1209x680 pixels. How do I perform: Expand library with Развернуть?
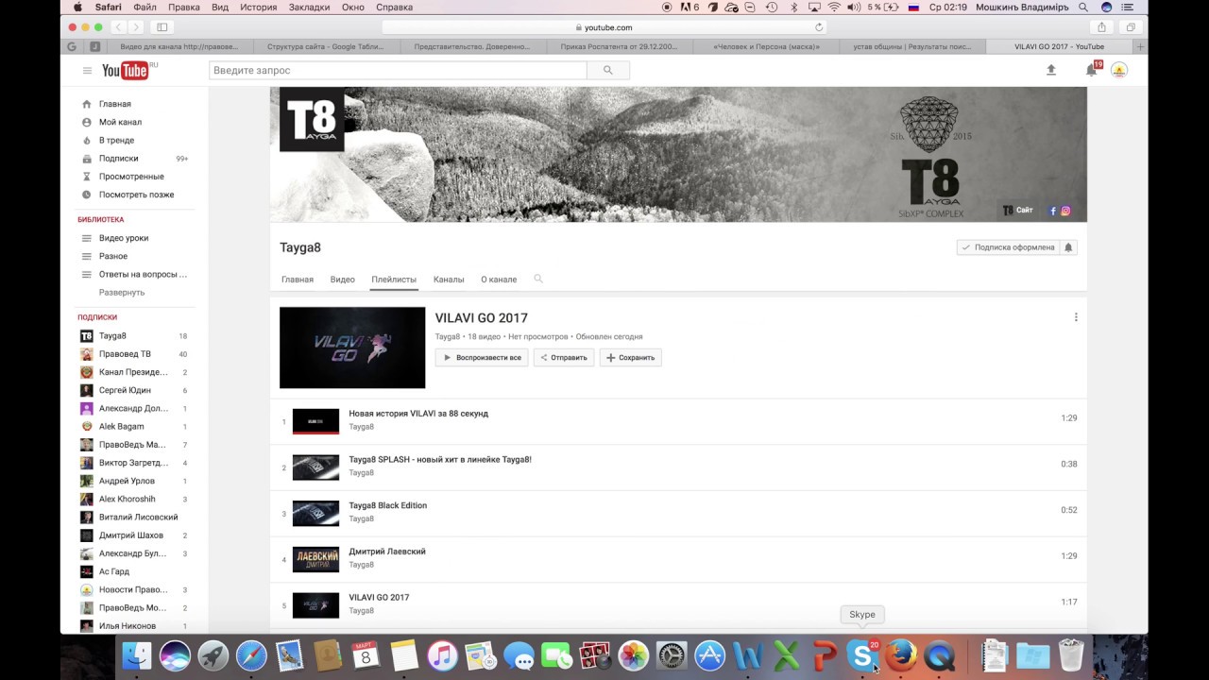click(x=122, y=293)
